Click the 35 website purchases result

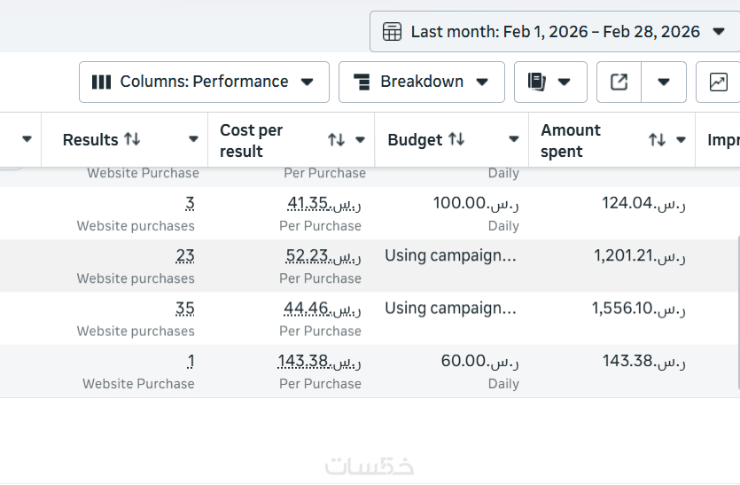pyautogui.click(x=185, y=309)
